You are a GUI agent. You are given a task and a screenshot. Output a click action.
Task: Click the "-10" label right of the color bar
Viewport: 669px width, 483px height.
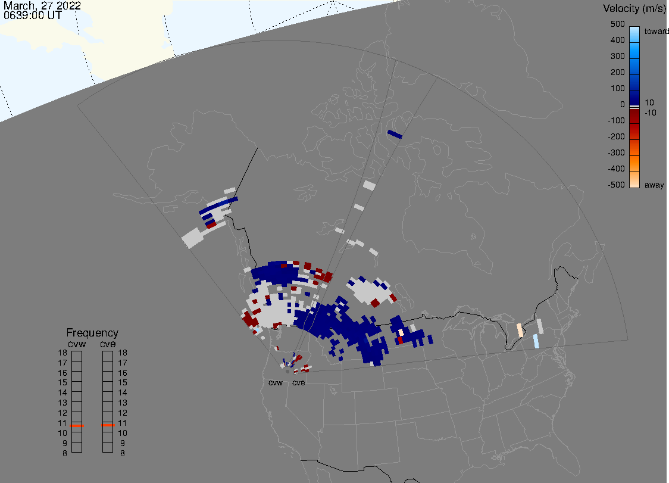click(650, 113)
